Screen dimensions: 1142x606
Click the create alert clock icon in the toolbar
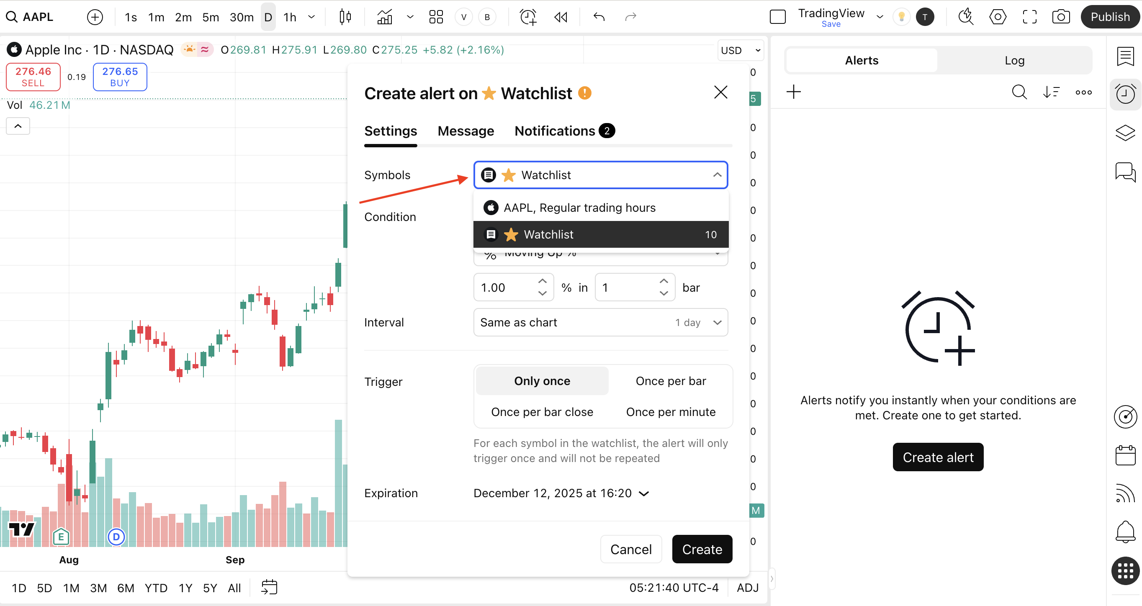point(528,17)
